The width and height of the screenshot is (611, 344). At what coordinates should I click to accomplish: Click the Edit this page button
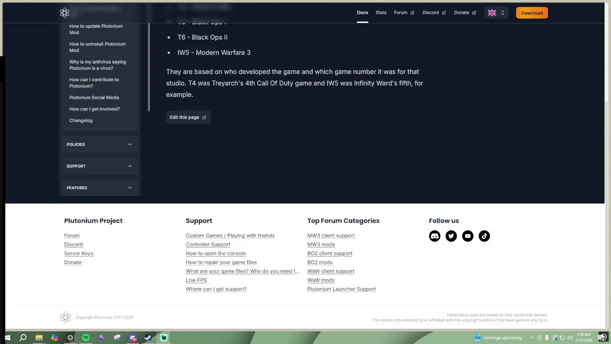(188, 118)
